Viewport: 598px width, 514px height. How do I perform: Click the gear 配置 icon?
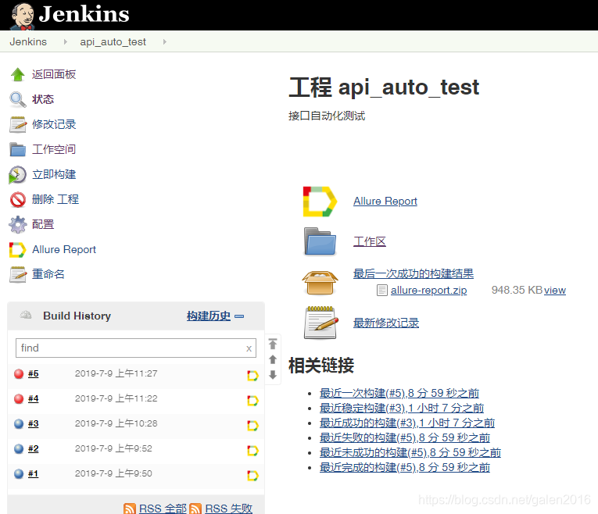pyautogui.click(x=17, y=224)
